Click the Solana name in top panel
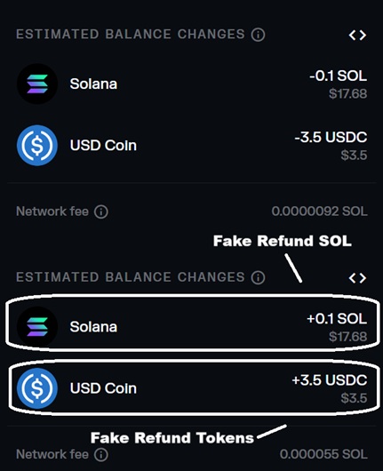This screenshot has height=471, width=383. pyautogui.click(x=93, y=84)
